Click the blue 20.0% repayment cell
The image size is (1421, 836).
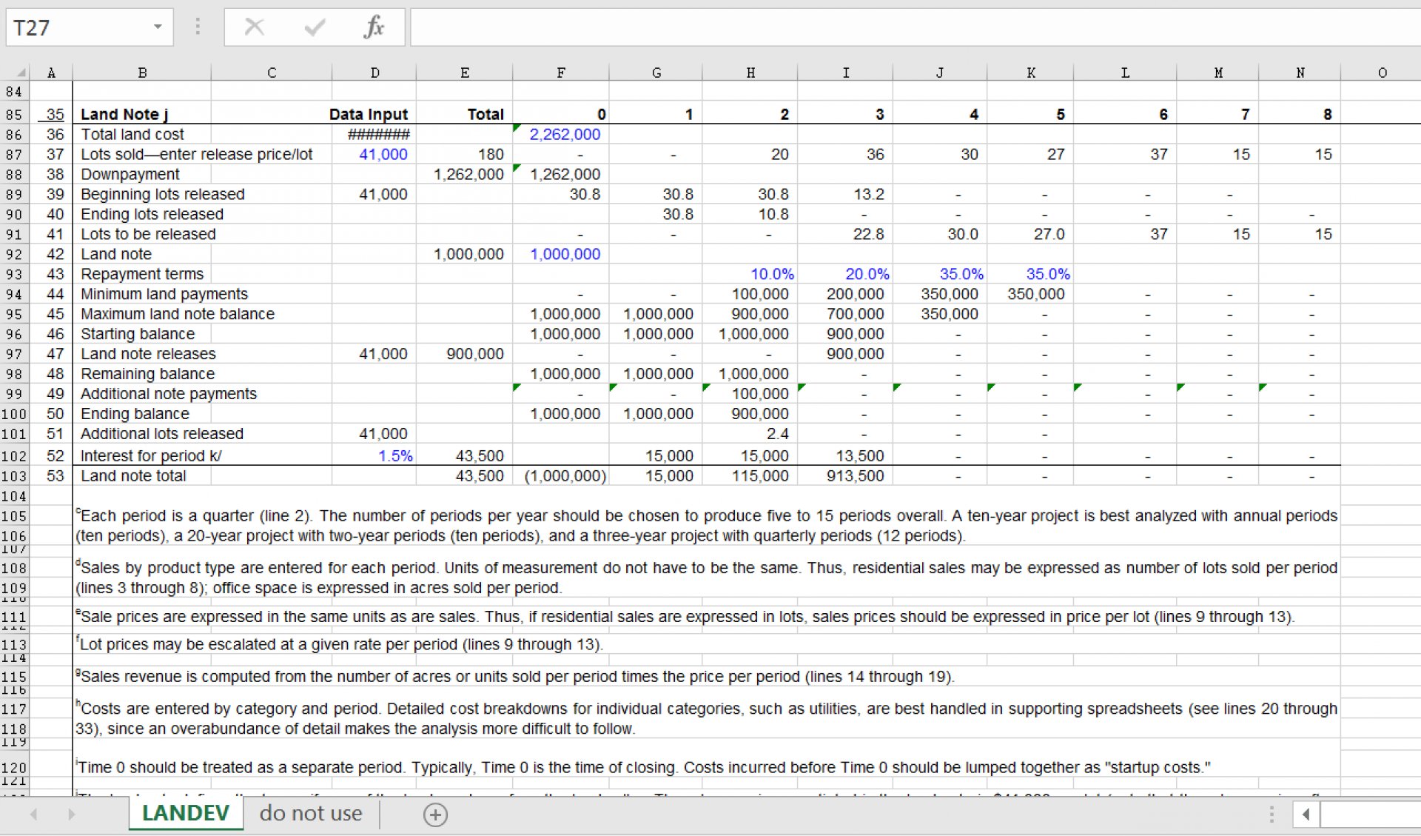pos(845,274)
